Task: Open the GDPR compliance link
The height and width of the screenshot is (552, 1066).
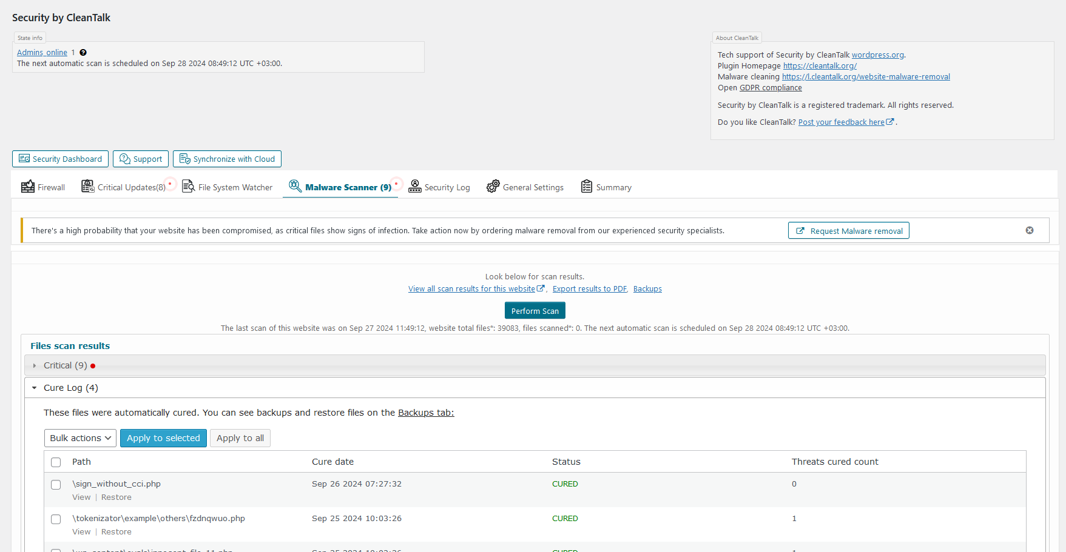Action: (771, 87)
